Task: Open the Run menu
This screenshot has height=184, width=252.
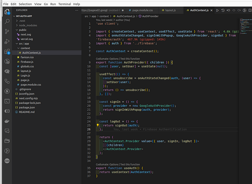Action: point(53,4)
